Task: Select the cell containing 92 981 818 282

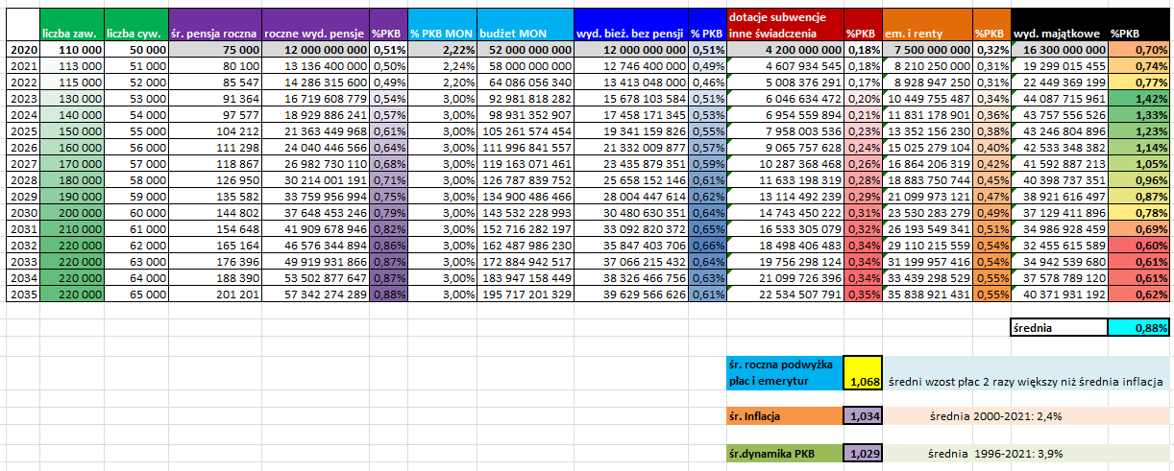Action: pos(524,97)
